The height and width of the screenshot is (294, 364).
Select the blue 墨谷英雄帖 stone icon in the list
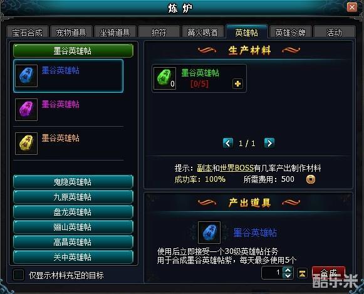click(x=26, y=76)
